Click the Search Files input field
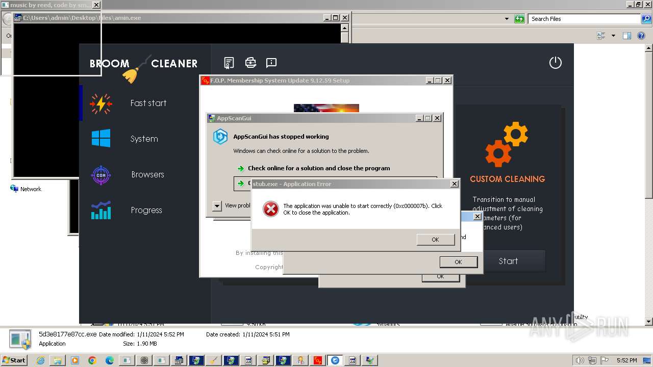The height and width of the screenshot is (367, 653). click(x=584, y=19)
